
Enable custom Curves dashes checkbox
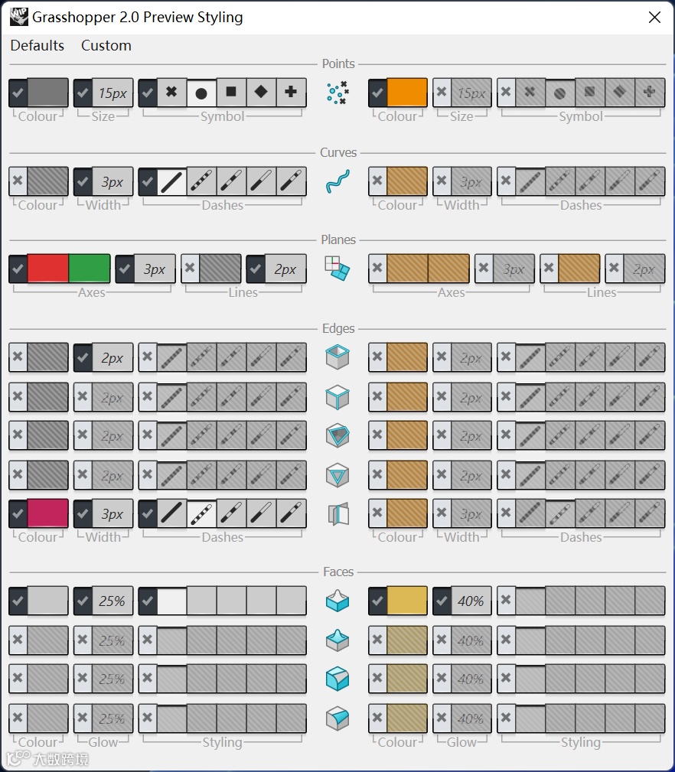pyautogui.click(x=506, y=181)
